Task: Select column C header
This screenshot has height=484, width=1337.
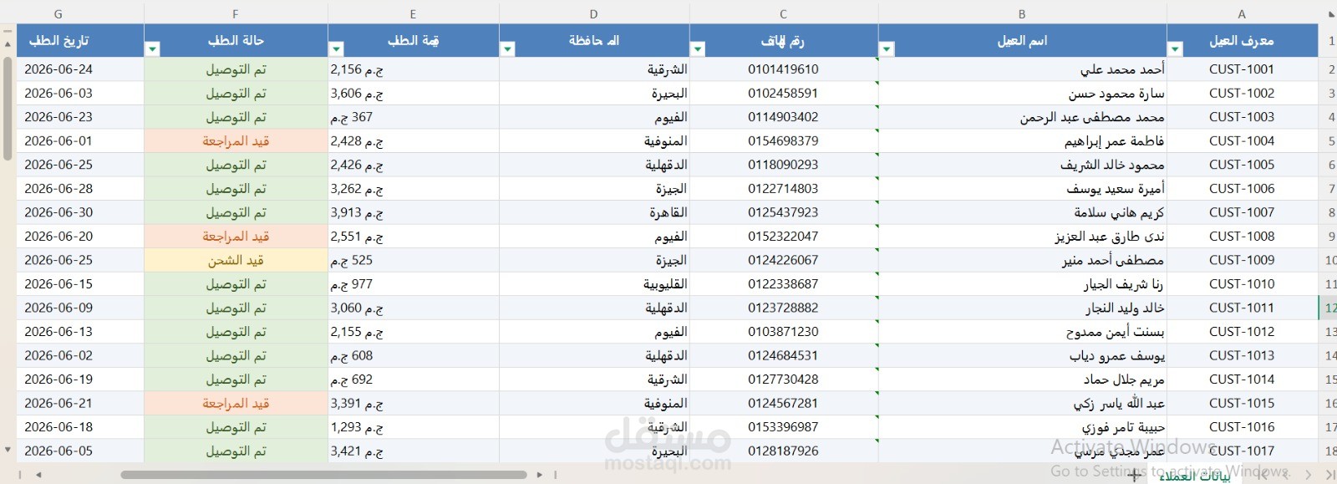Action: tap(783, 14)
